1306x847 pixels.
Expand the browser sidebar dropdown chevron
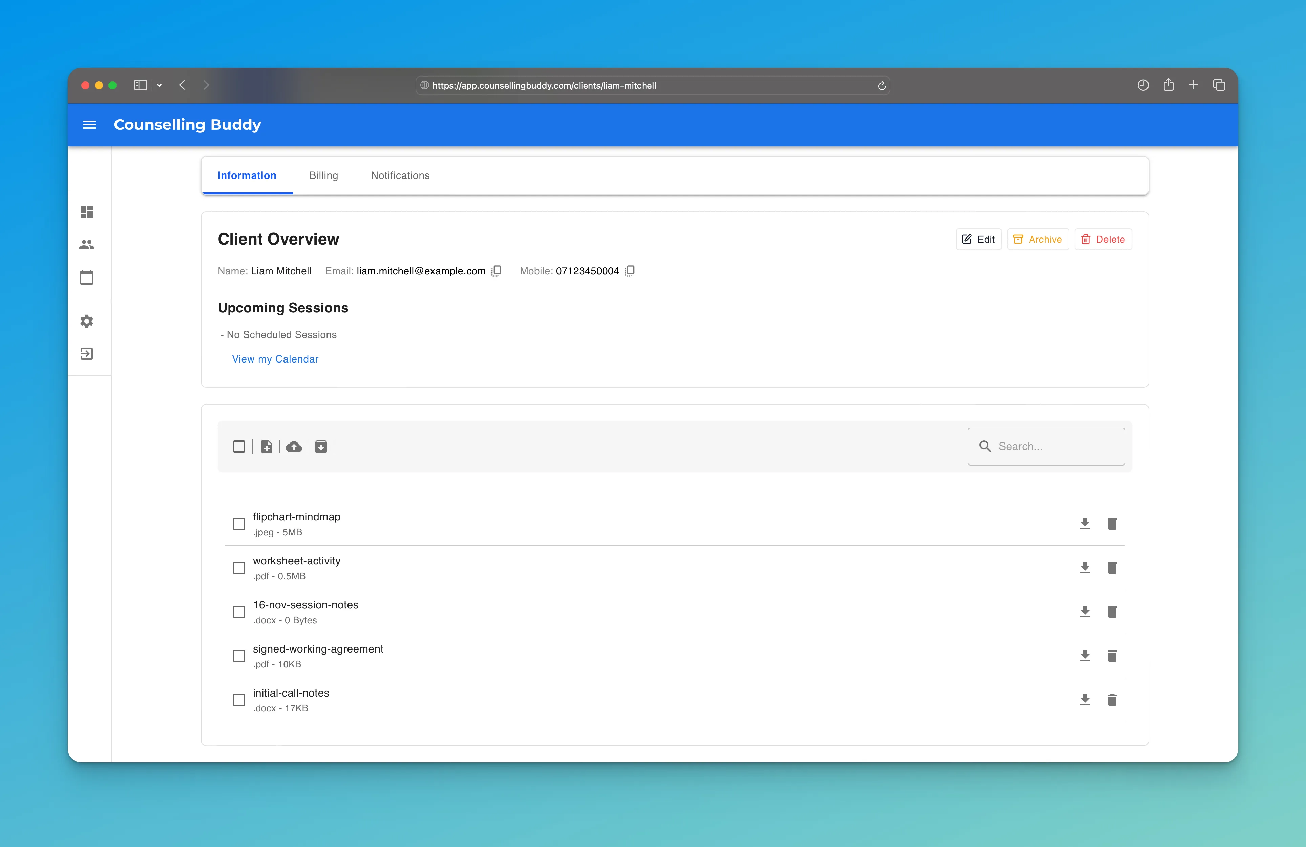(159, 86)
